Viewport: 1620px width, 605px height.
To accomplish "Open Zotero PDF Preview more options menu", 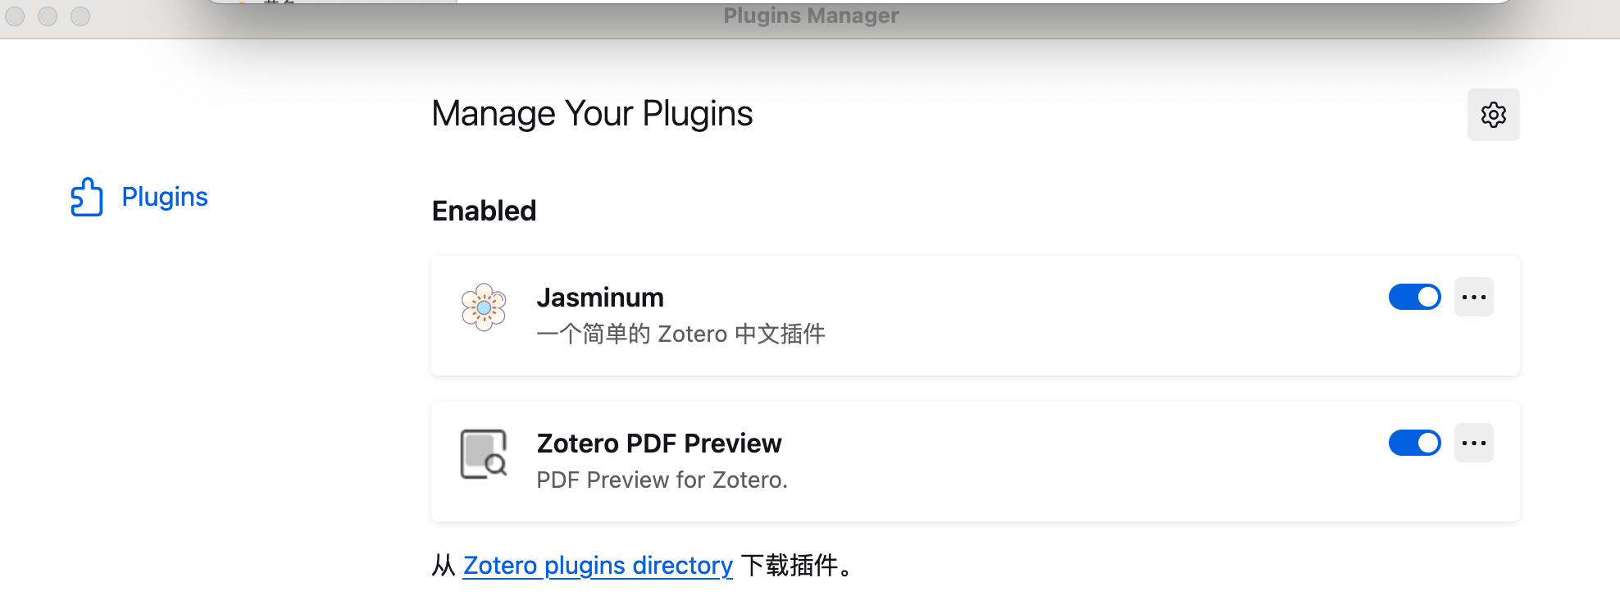I will [1473, 443].
